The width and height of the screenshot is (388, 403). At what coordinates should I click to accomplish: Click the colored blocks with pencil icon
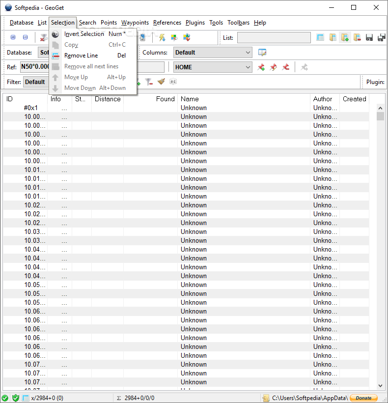point(174,37)
